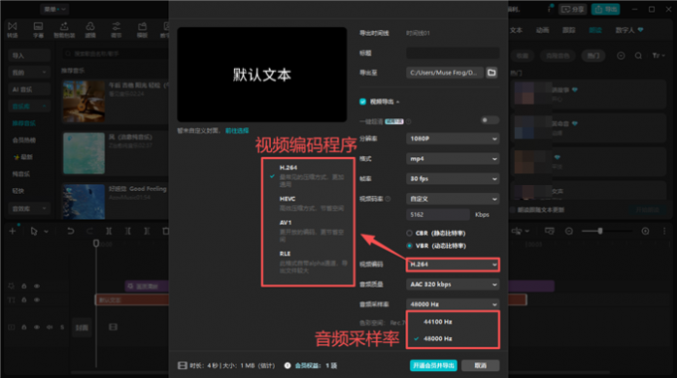Open the 格式 mp4 dropdown
This screenshot has height=378, width=677.
point(452,159)
